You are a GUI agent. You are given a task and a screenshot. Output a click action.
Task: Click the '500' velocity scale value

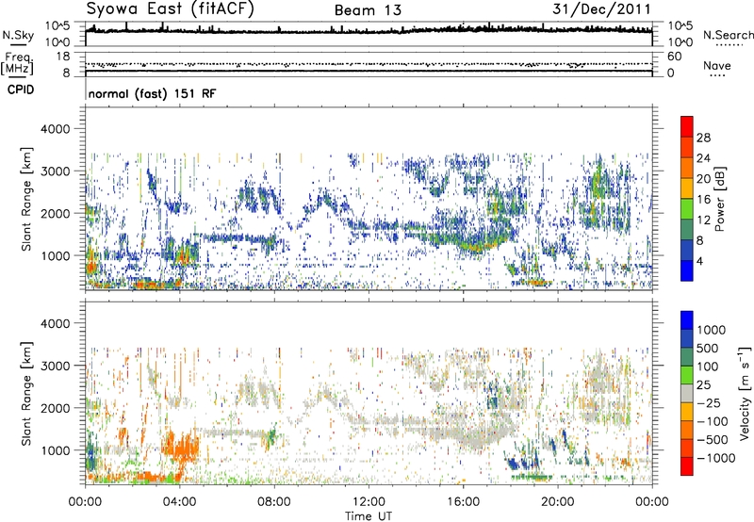[x=707, y=349]
